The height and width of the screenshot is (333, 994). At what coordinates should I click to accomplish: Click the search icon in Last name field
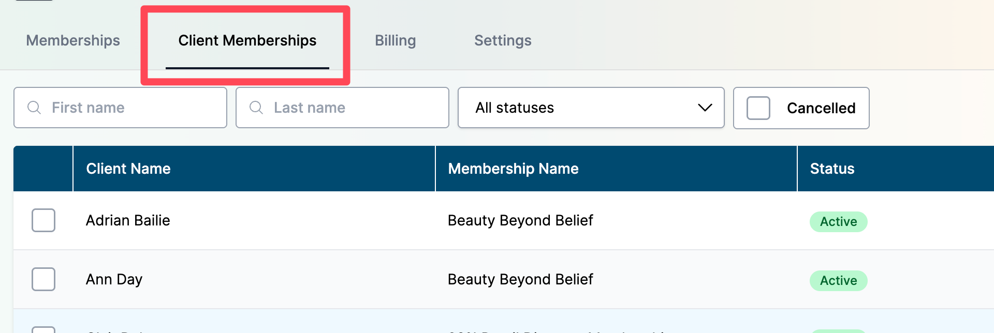click(256, 108)
